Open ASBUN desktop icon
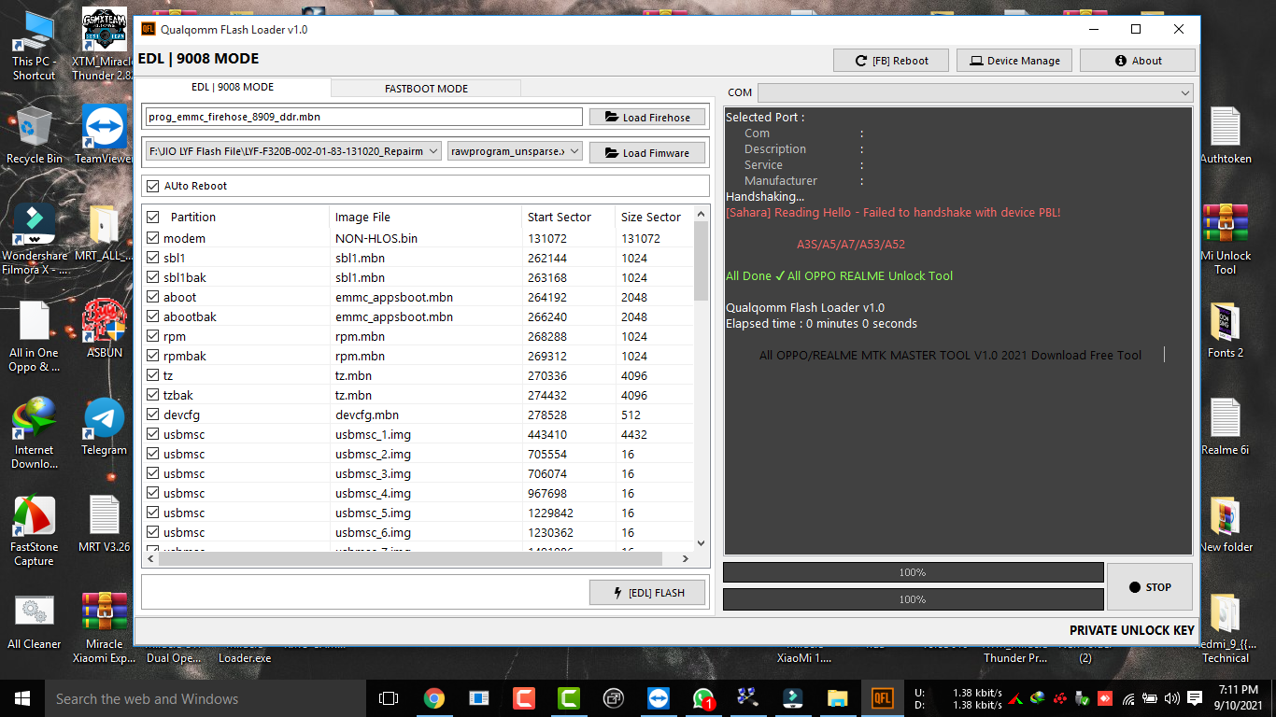 coord(104,330)
